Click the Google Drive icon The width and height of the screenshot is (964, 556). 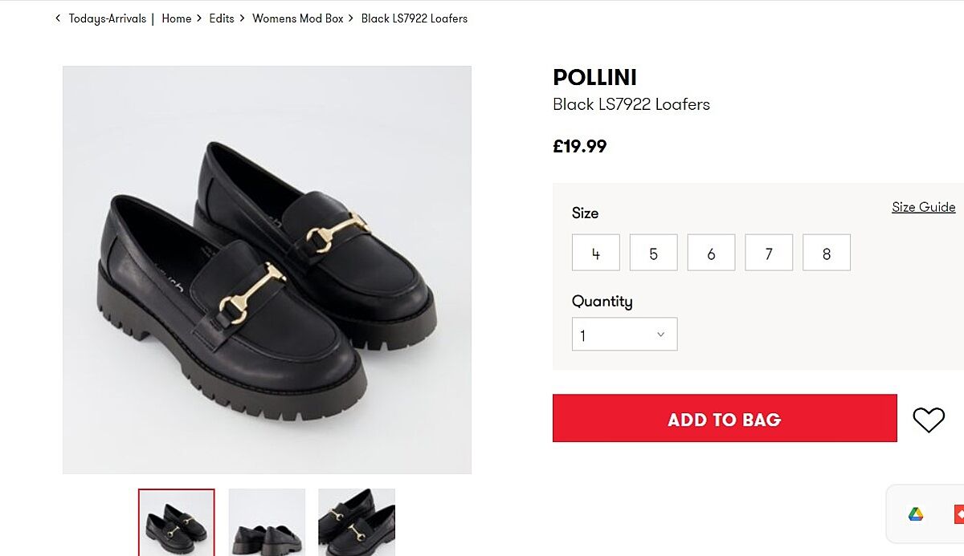coord(916,514)
